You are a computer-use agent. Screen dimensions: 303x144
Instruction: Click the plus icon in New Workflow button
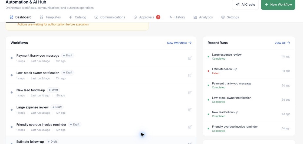pos(266,4)
